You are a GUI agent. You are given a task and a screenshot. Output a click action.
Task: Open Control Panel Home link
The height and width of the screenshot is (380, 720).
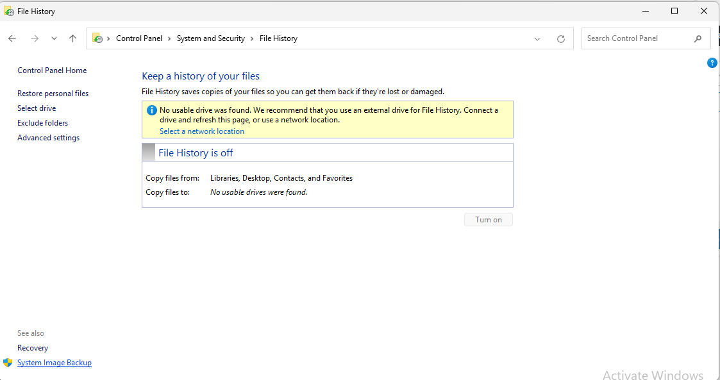[52, 70]
